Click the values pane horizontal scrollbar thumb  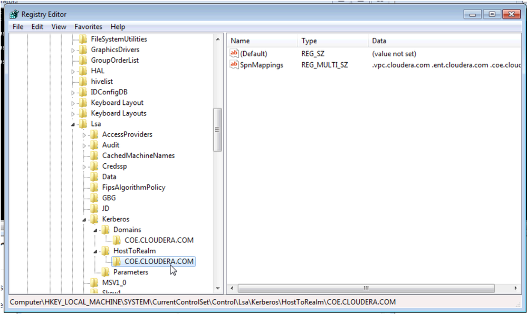coord(366,288)
